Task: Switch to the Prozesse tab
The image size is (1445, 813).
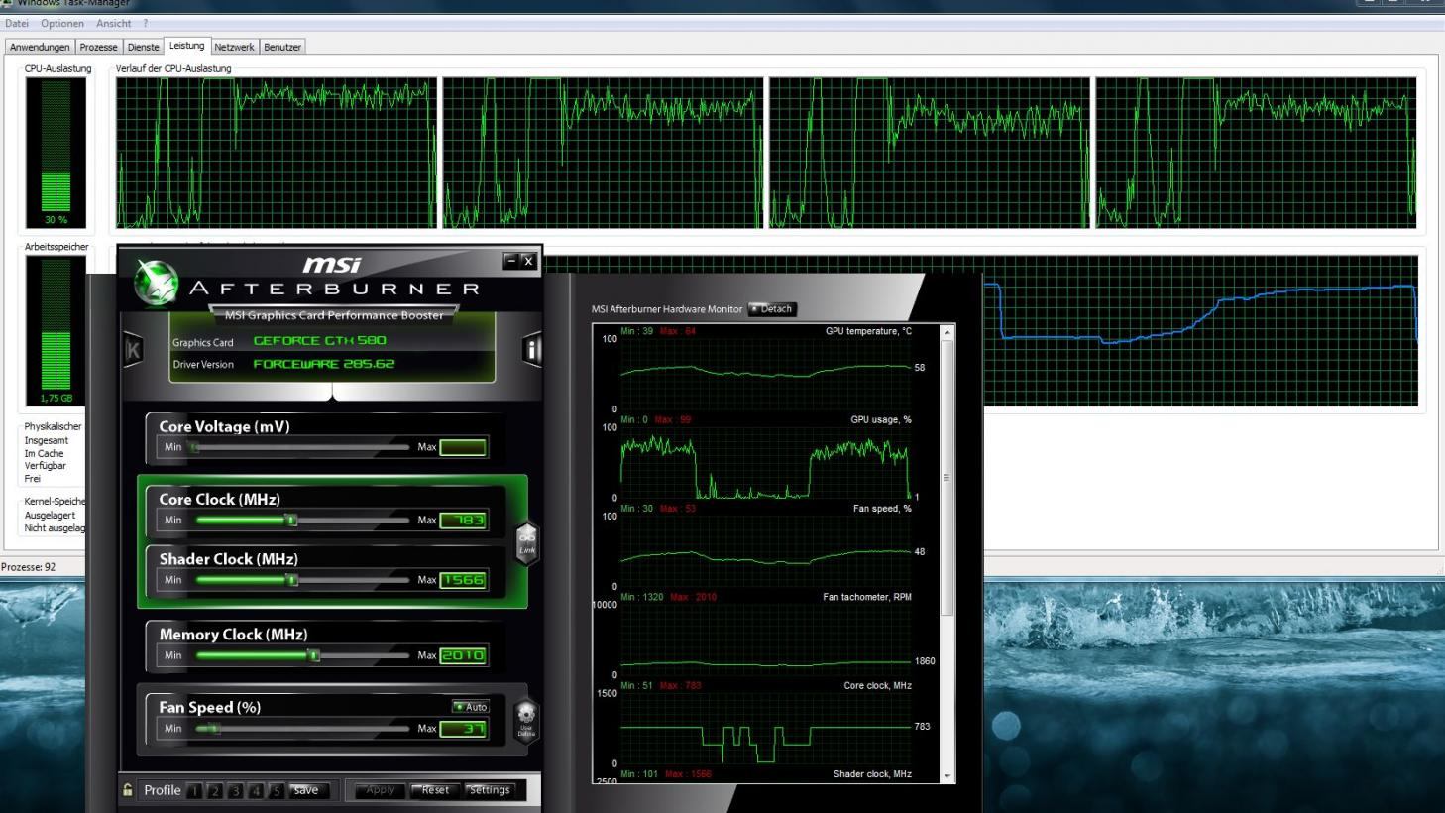Action: [x=99, y=47]
